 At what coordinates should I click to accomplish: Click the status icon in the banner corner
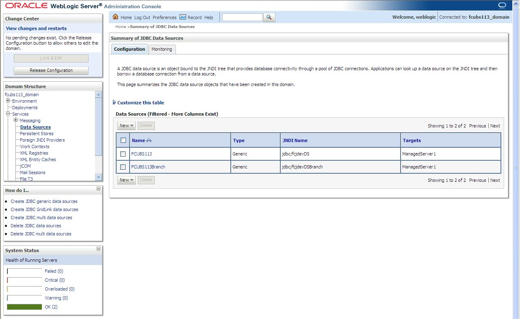502,5
